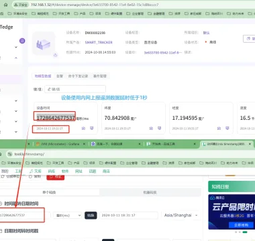Click the 17.194595 longitude value

tap(185, 118)
